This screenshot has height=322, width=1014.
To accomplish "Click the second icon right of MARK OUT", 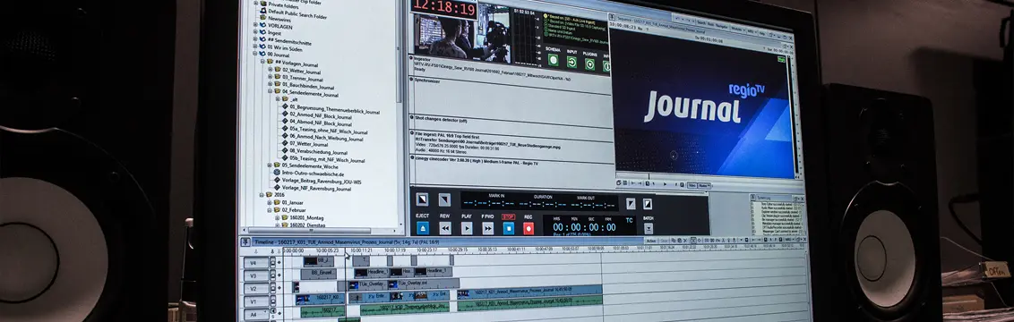I will pos(648,204).
